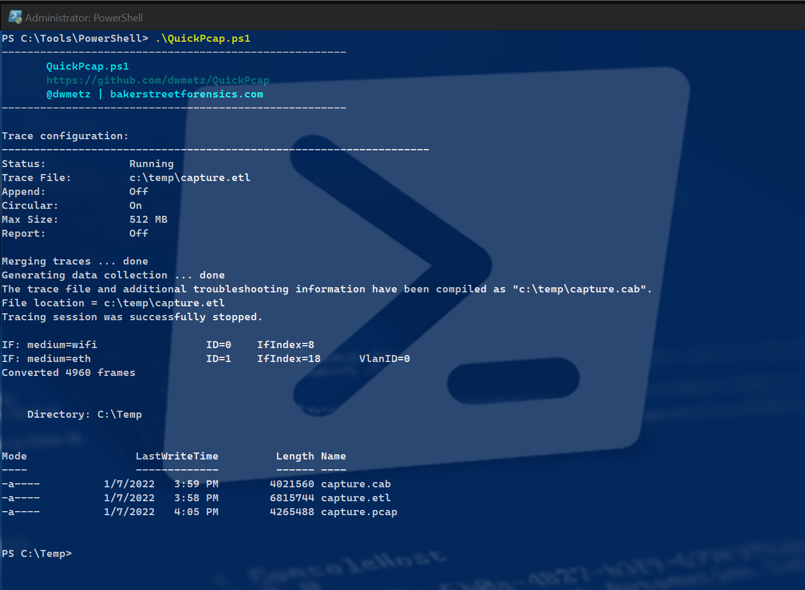
Task: Click the Directory: C:\Temp line
Action: 85,415
